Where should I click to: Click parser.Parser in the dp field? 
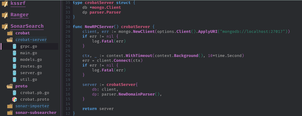click(x=105, y=12)
